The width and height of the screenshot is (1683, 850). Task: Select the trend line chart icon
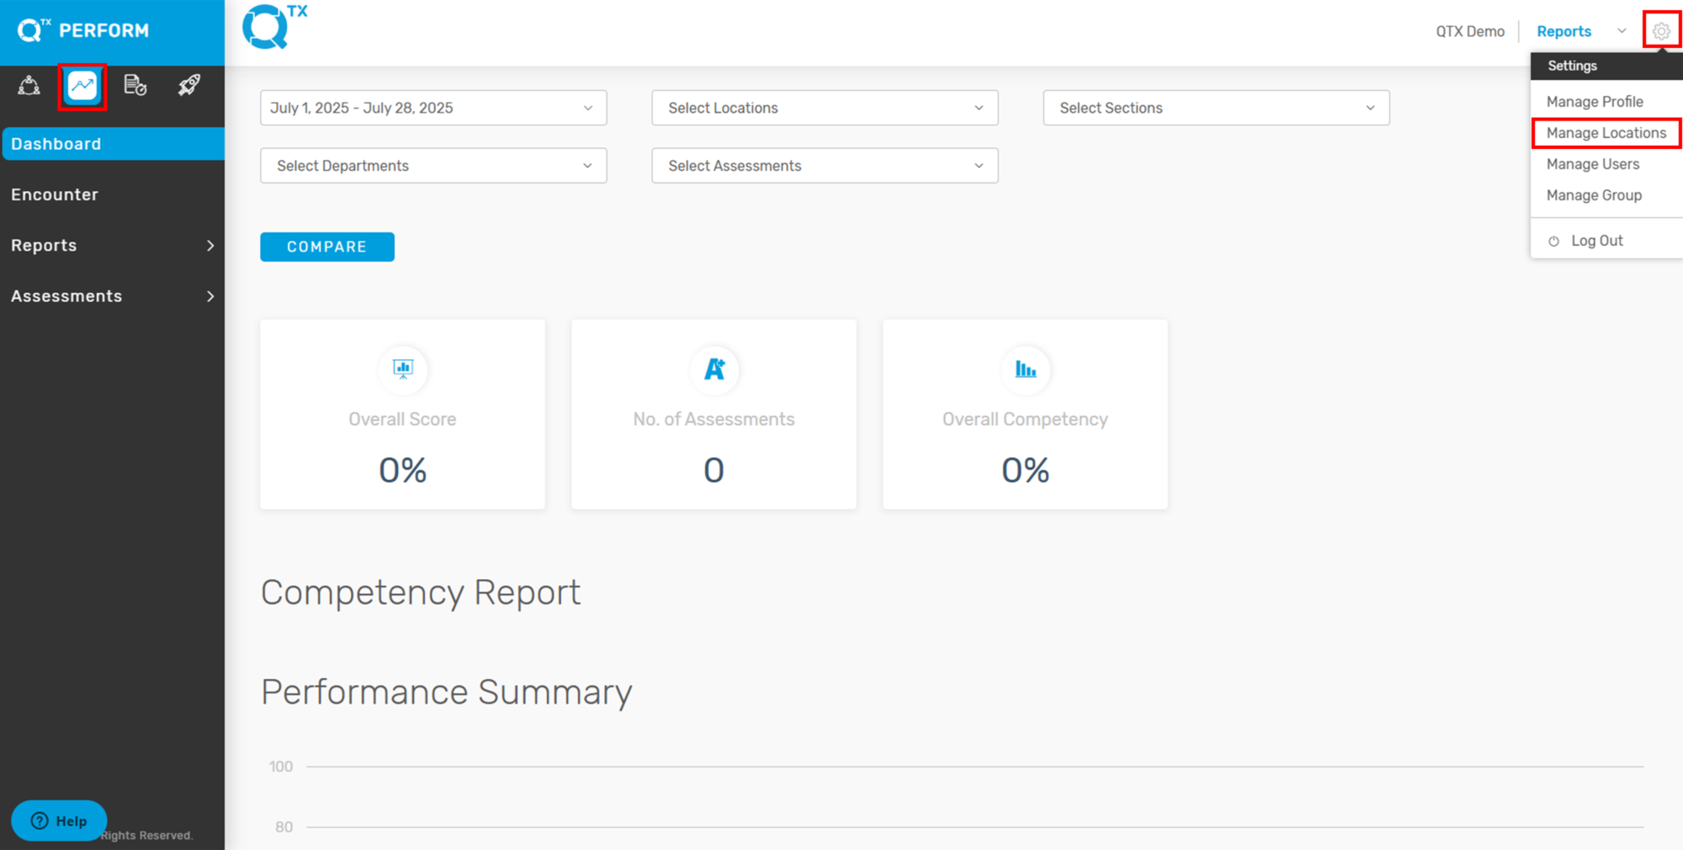(82, 85)
